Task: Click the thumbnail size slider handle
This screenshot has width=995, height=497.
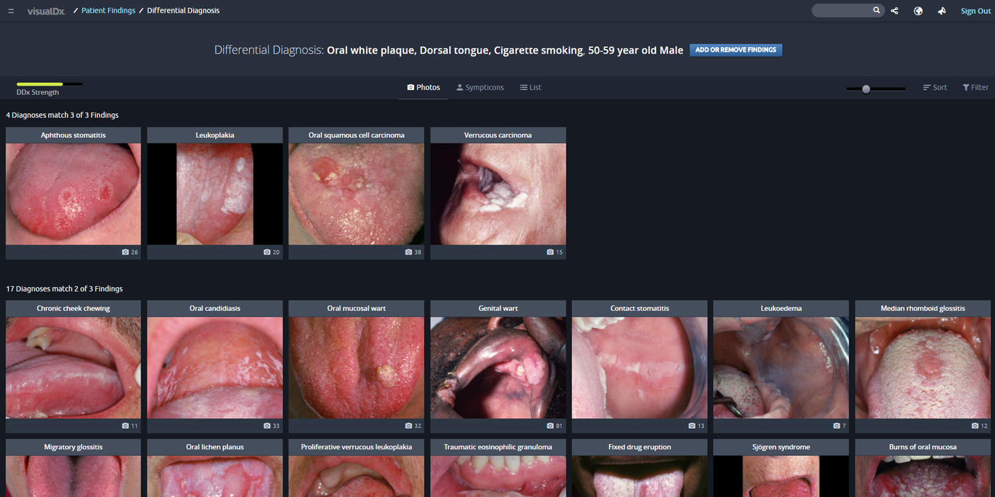Action: pyautogui.click(x=866, y=89)
